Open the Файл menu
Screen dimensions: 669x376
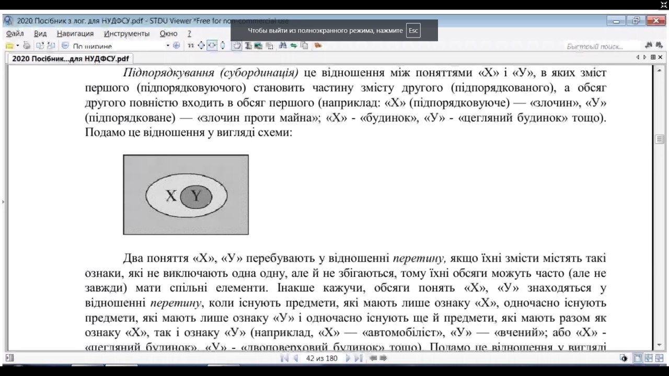[x=15, y=33]
